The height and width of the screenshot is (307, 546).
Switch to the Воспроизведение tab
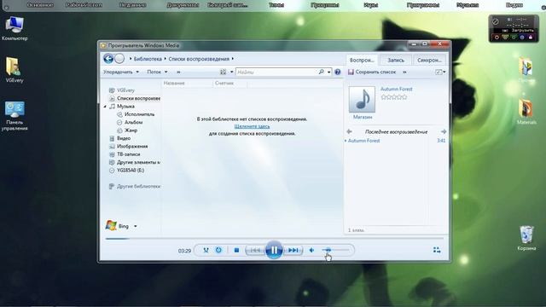coord(362,60)
